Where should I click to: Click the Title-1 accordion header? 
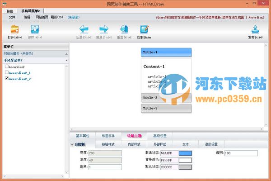coord(166,52)
